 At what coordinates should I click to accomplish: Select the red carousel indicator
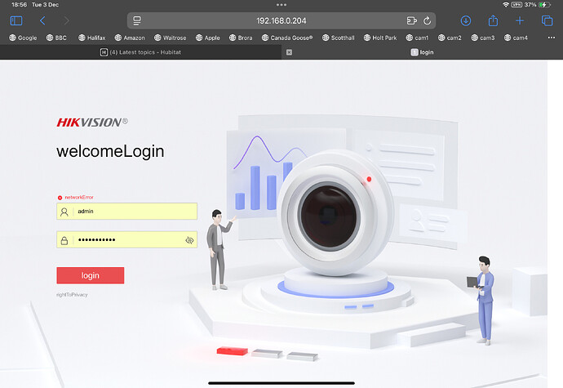coord(231,351)
